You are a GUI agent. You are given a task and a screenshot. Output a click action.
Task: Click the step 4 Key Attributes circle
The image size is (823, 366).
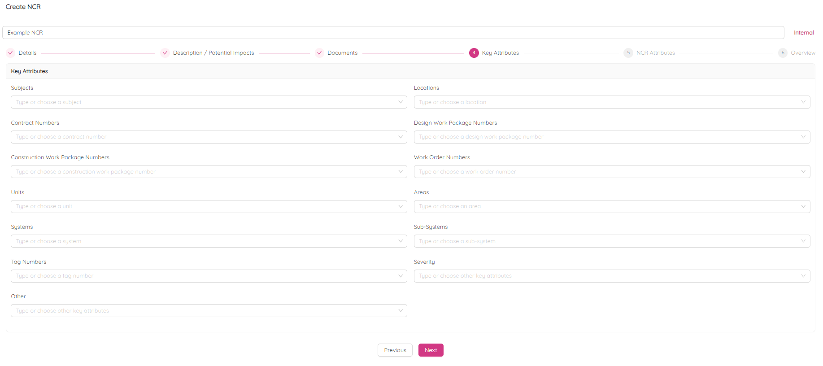click(474, 53)
